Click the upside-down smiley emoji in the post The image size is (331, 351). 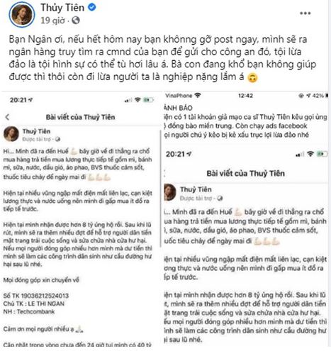(252, 78)
